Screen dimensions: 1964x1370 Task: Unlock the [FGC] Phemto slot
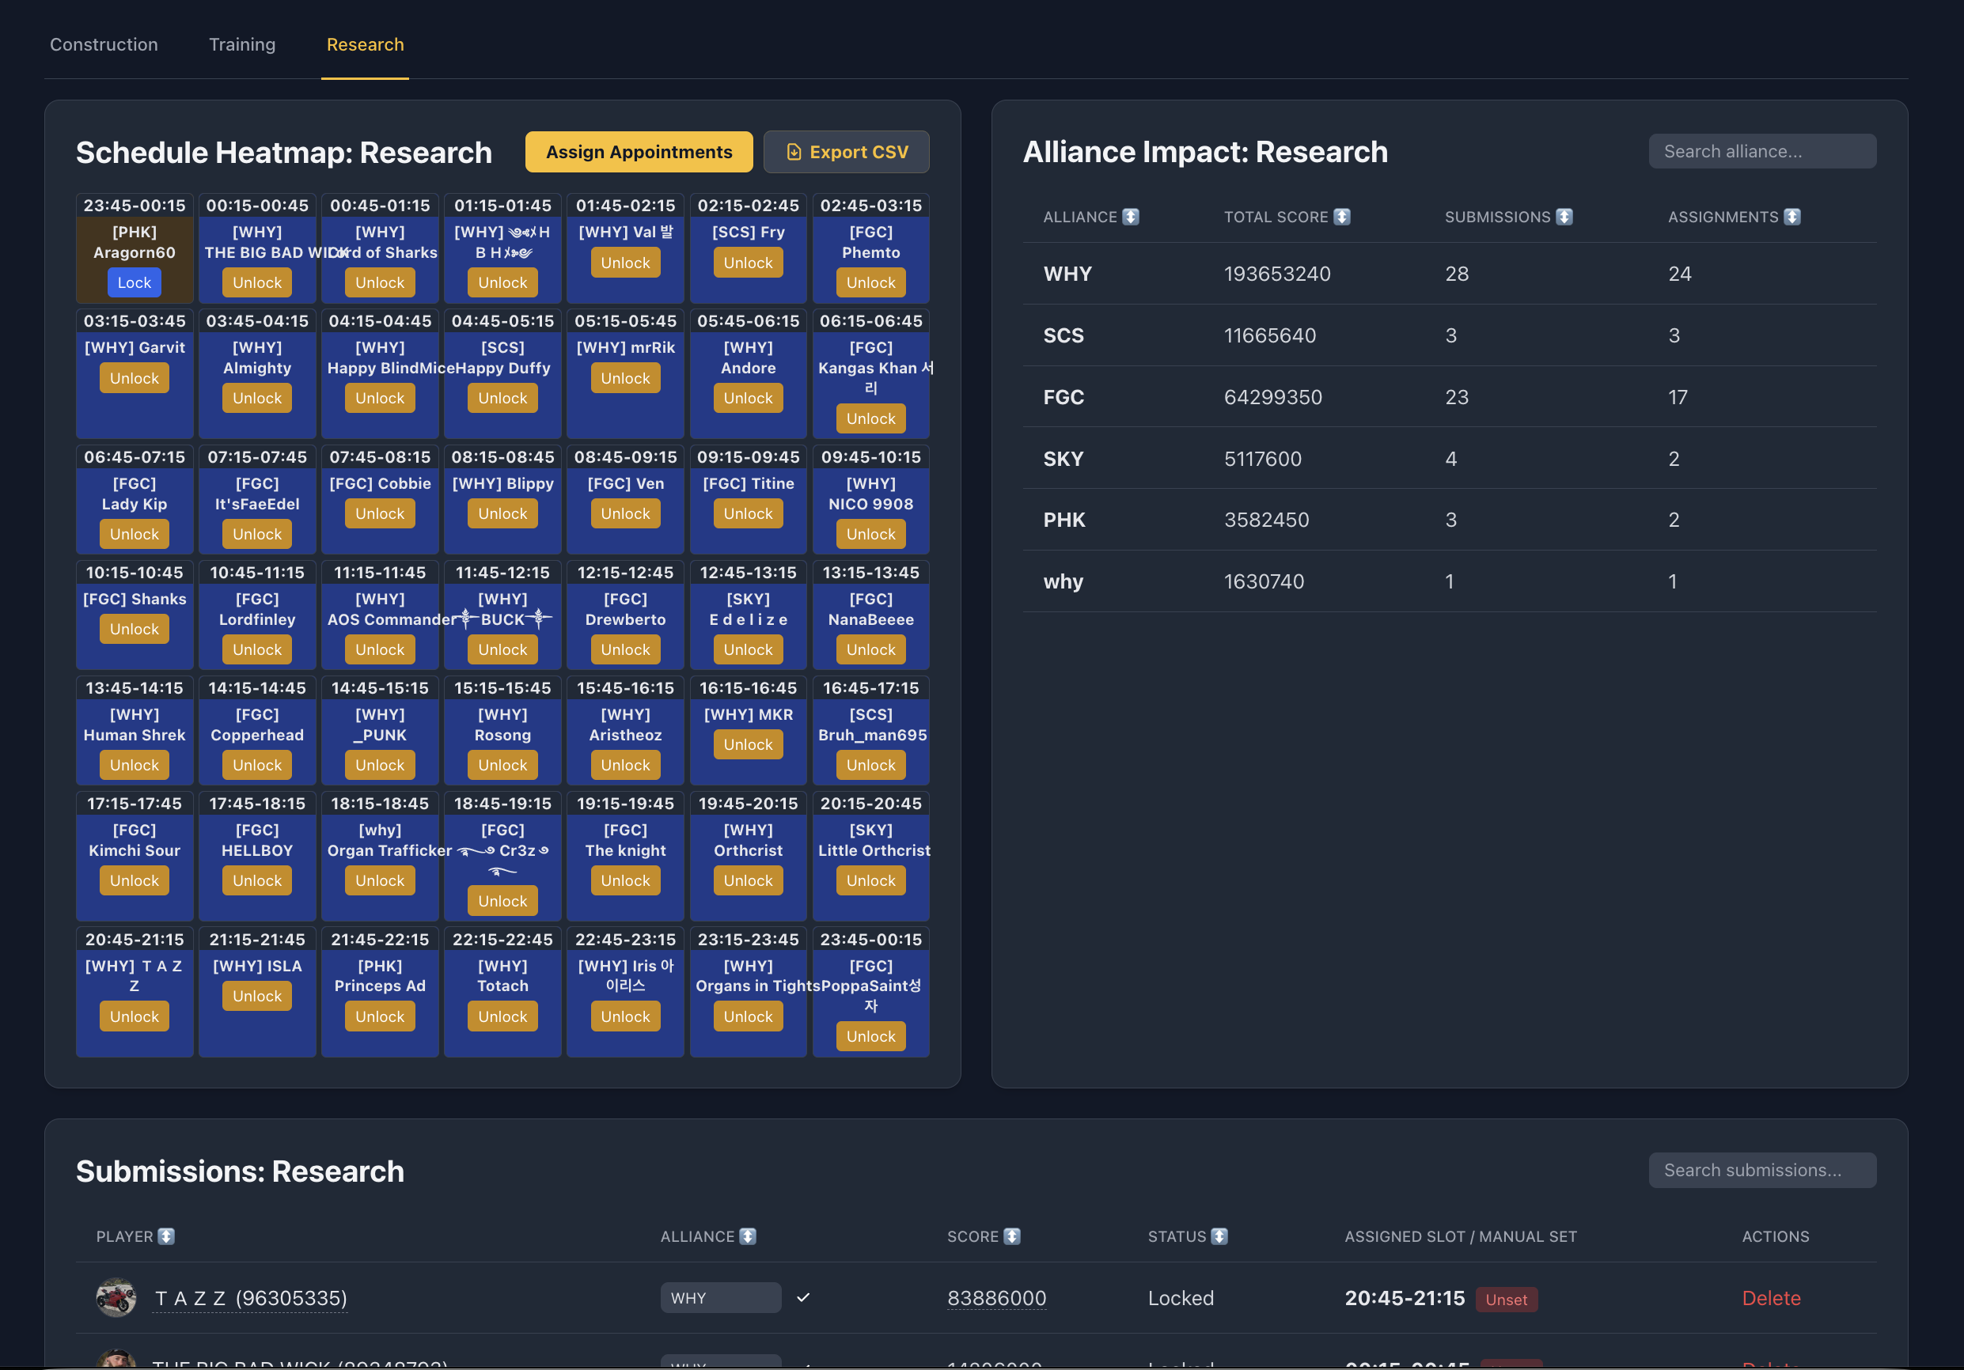870,283
